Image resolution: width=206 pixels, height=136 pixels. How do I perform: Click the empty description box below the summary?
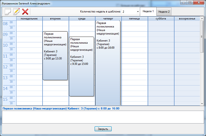pos(103,117)
